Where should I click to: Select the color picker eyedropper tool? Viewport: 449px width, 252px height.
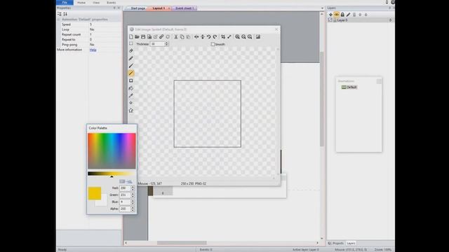click(131, 95)
